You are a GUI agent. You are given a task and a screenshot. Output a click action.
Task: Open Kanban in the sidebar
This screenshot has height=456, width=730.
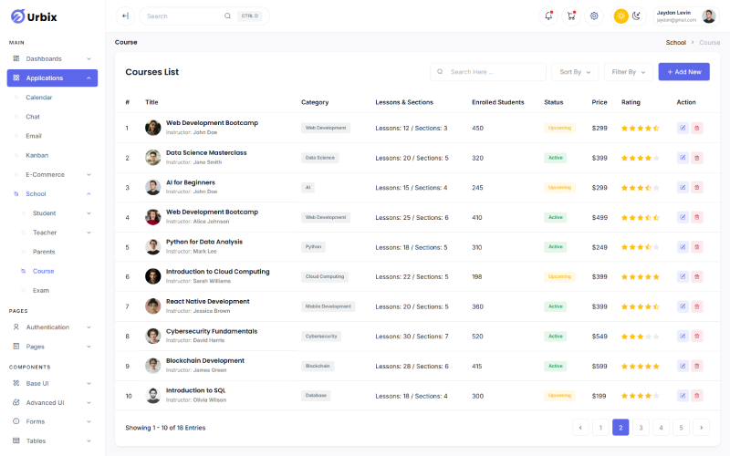pos(36,155)
